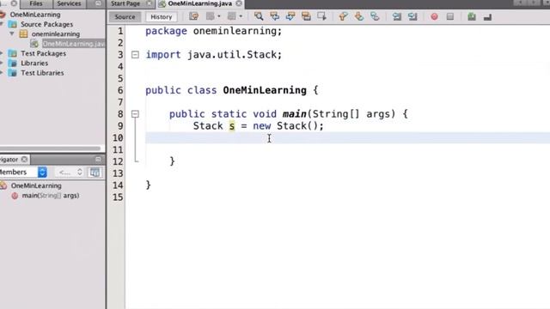Switch to History view
The height and width of the screenshot is (309, 550).
[162, 17]
